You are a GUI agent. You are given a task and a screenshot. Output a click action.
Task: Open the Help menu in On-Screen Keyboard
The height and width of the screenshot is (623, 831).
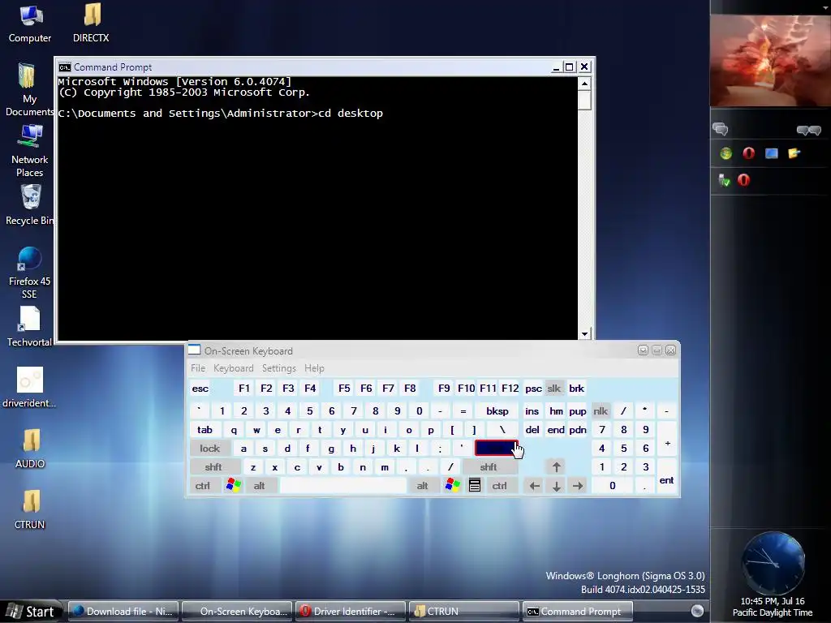pos(314,368)
